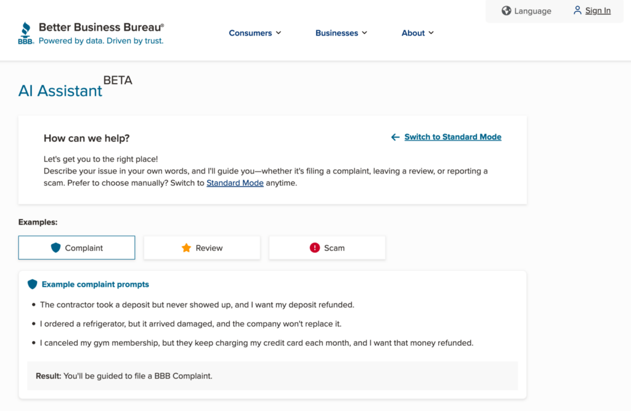Click the globe Language icon

(507, 10)
